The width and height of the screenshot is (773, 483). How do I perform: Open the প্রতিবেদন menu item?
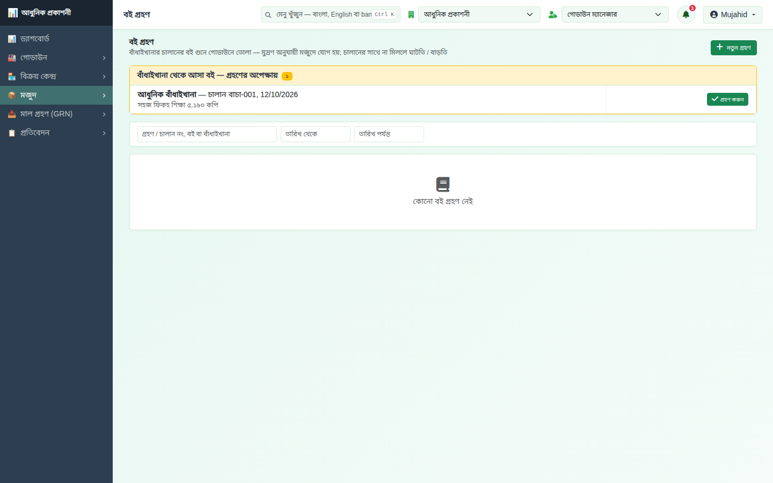(x=56, y=133)
